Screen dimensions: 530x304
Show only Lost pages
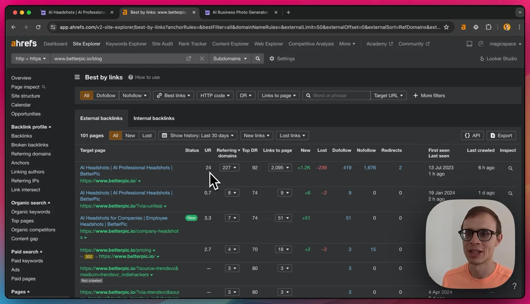pyautogui.click(x=147, y=135)
